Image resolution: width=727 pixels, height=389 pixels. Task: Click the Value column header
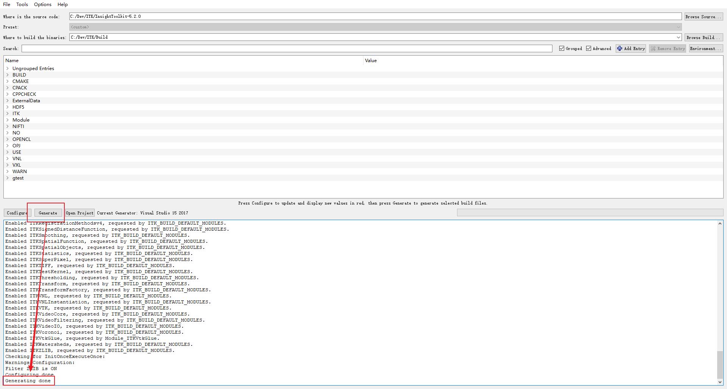coord(543,61)
